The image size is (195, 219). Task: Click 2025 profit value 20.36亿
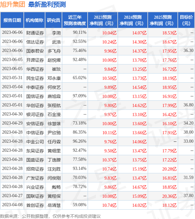coord(169,196)
